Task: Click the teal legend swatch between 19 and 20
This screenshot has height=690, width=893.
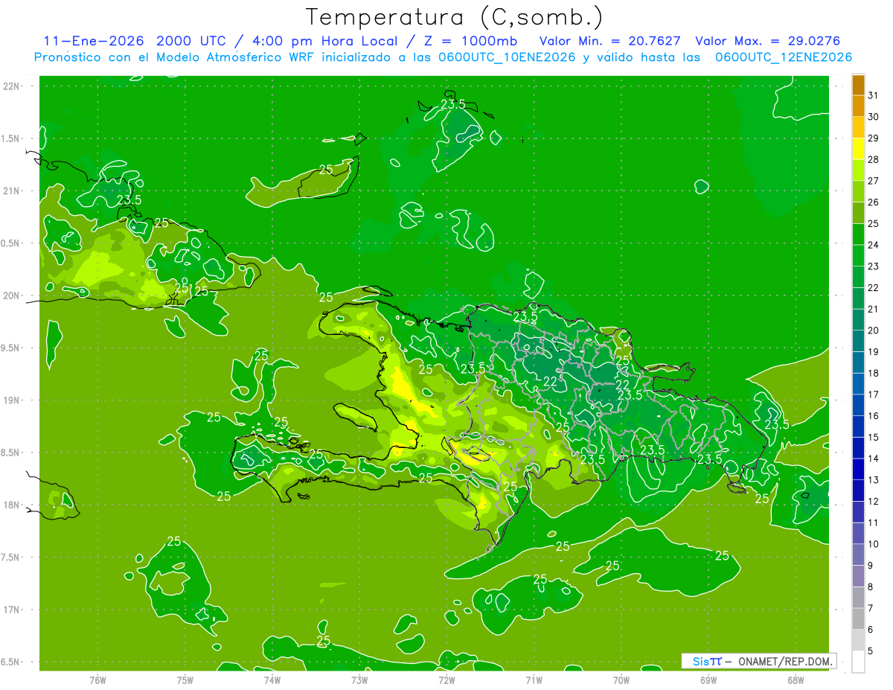Action: click(858, 342)
